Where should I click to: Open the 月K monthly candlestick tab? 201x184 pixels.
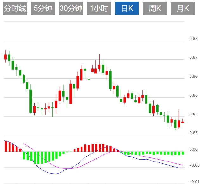pyautogui.click(x=183, y=8)
